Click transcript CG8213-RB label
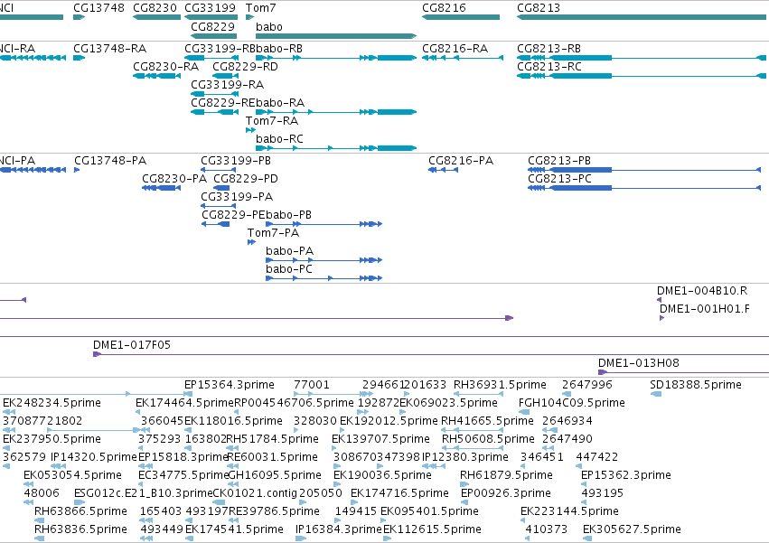 (x=549, y=49)
